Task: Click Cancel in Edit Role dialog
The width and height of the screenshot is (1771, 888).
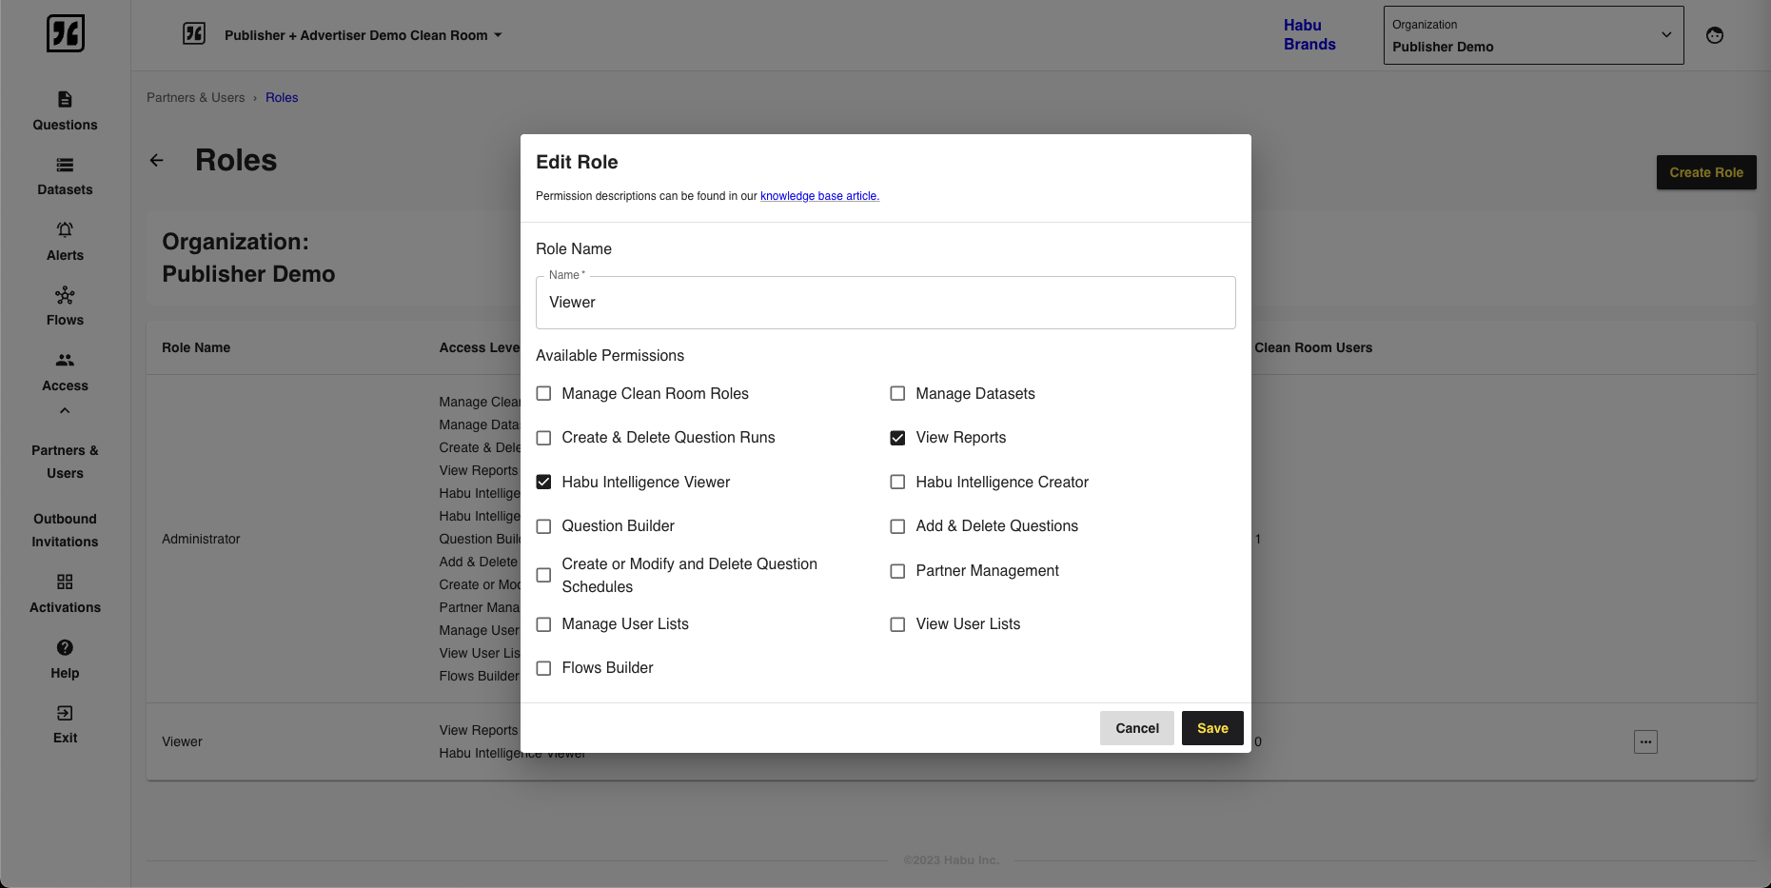Action: click(x=1137, y=728)
